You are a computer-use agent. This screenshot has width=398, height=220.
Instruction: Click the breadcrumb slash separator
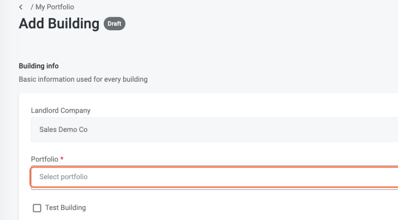(x=31, y=7)
